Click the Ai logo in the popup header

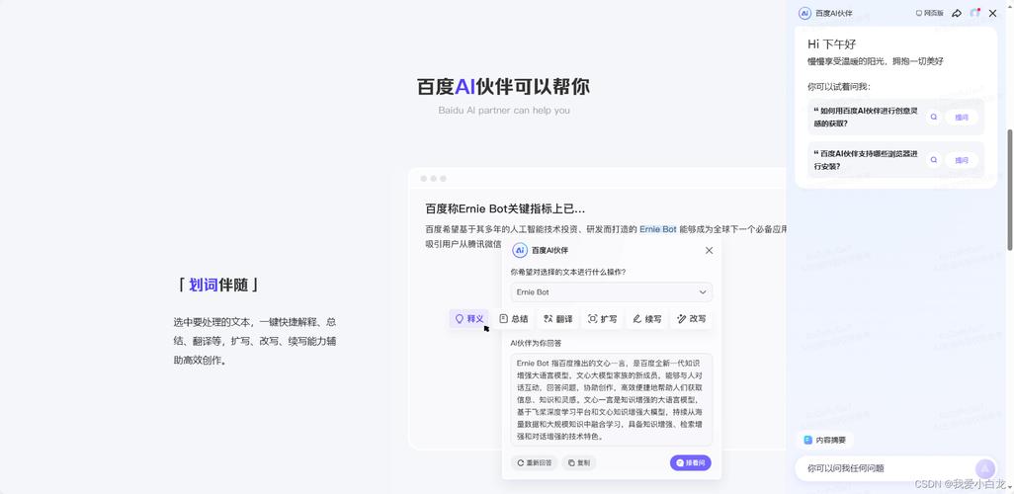point(519,250)
